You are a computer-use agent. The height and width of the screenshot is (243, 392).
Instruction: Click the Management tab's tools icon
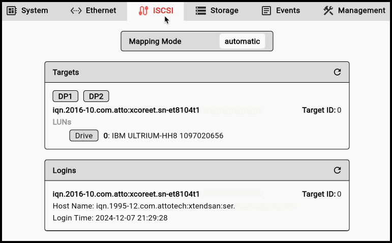point(328,11)
